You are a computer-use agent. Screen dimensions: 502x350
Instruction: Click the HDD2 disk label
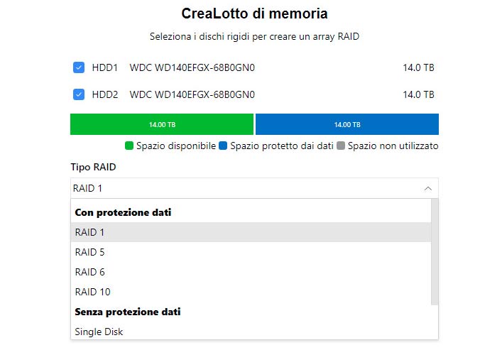pyautogui.click(x=105, y=94)
